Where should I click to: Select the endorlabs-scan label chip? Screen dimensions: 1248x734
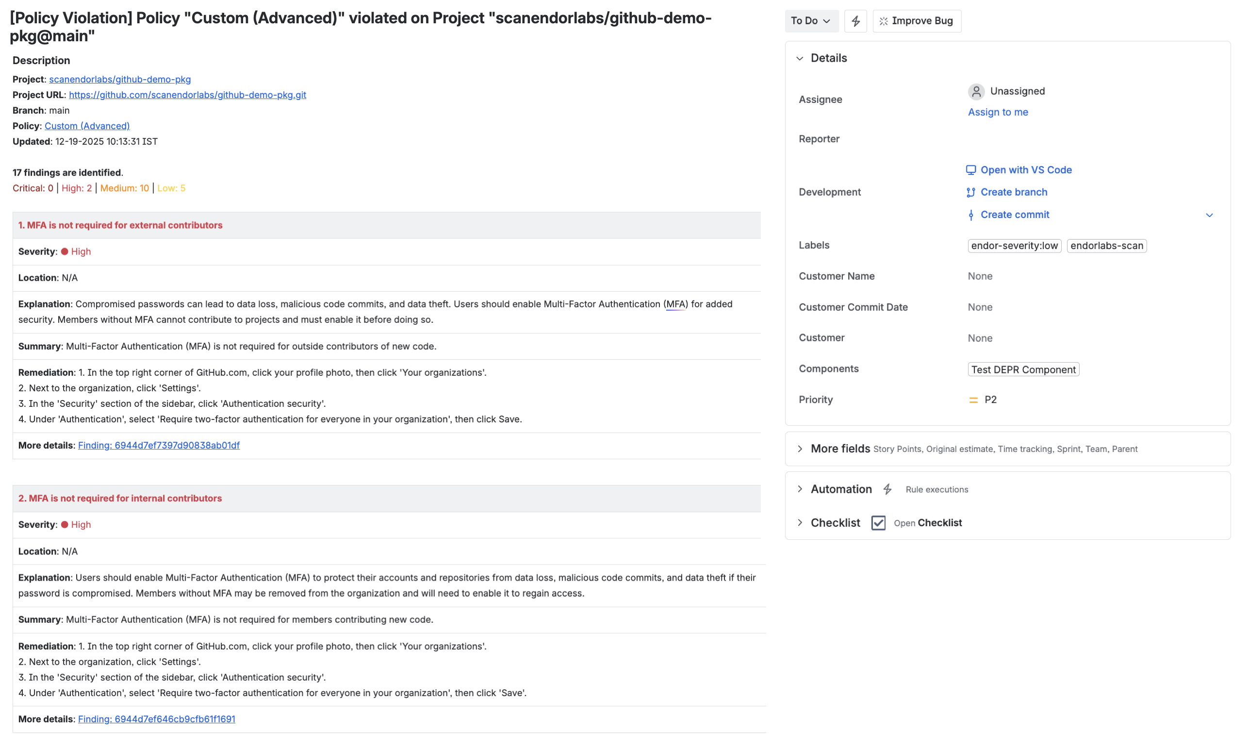(x=1106, y=245)
